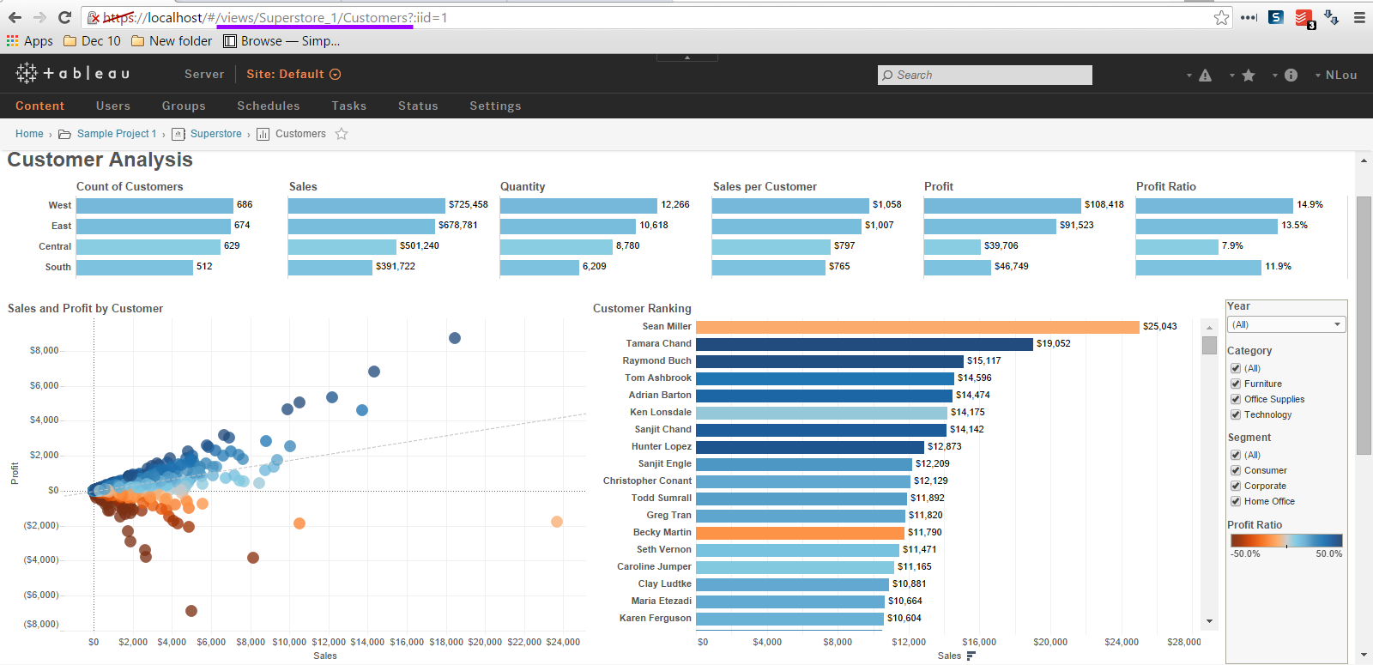Click the browser back arrow
The width and height of the screenshot is (1373, 665).
pos(15,17)
